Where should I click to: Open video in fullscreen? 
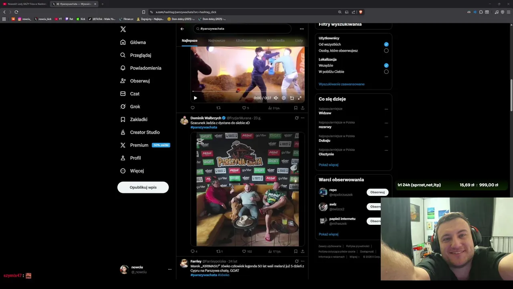click(x=299, y=98)
